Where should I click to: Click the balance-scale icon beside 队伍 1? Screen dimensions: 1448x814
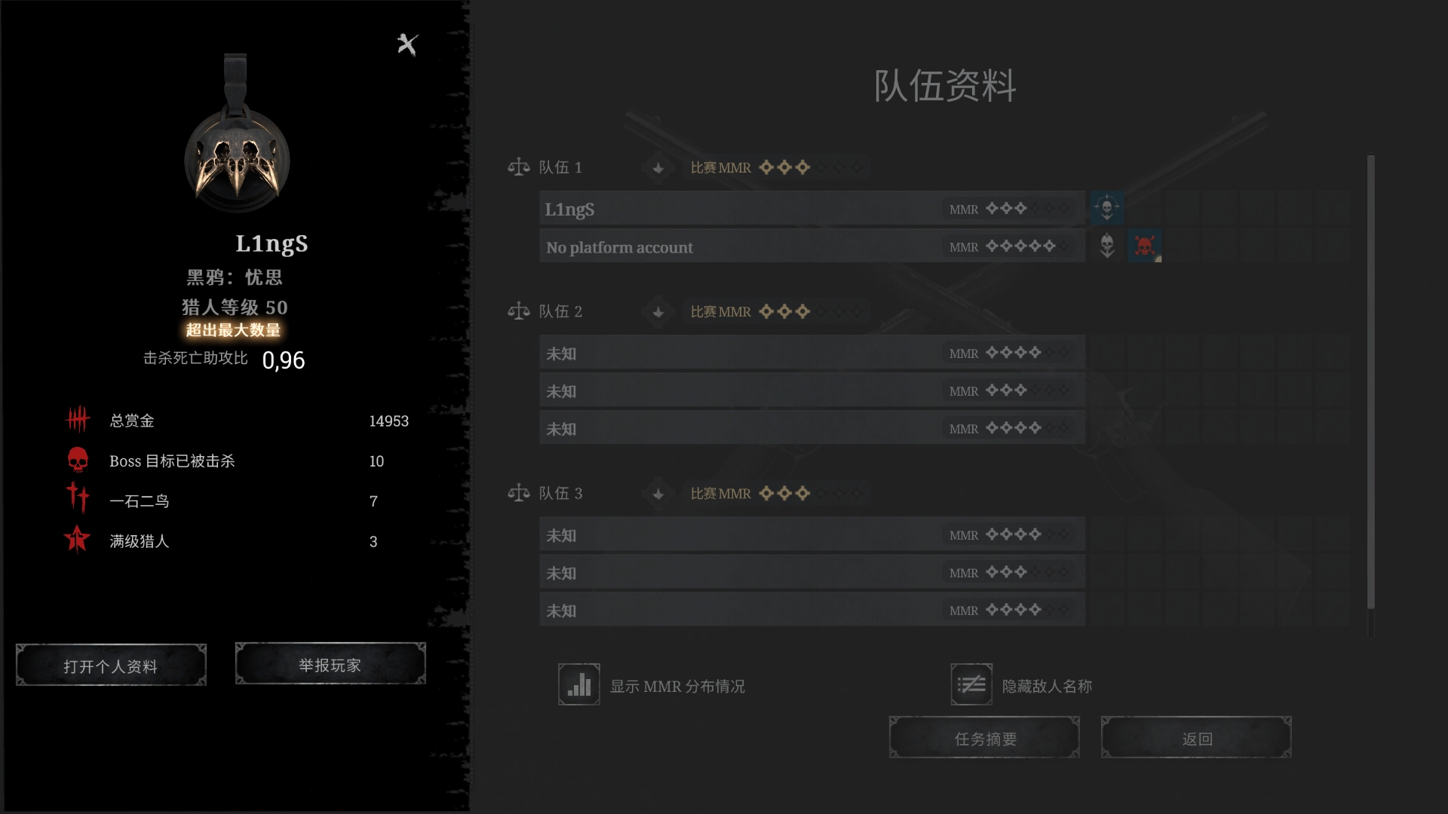[519, 167]
